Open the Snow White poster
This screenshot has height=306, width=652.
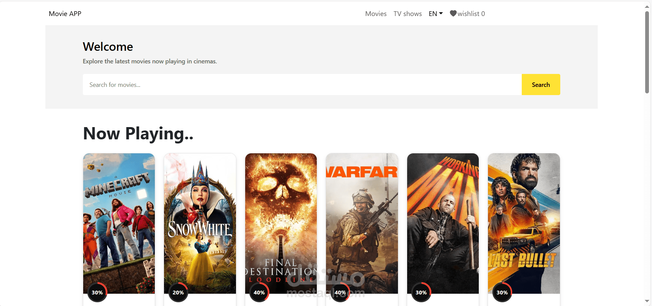[200, 223]
